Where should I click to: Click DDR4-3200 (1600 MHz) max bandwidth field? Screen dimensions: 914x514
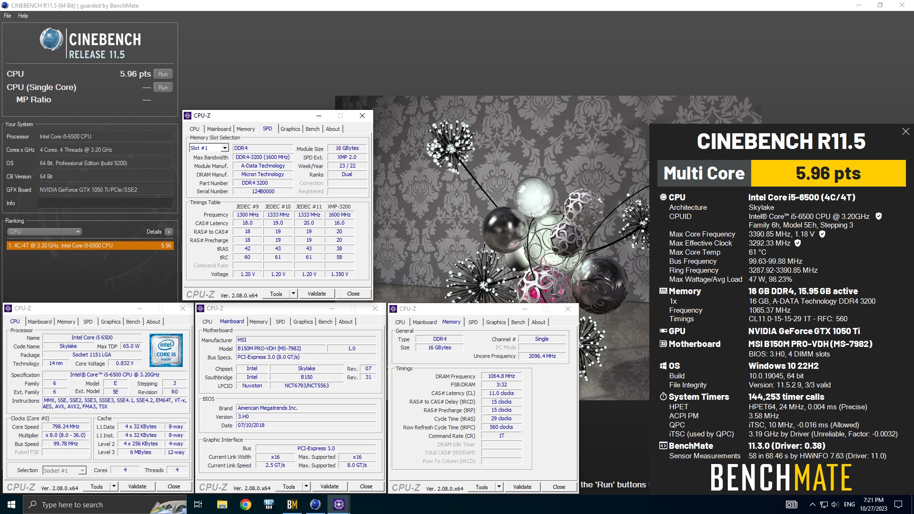(262, 157)
